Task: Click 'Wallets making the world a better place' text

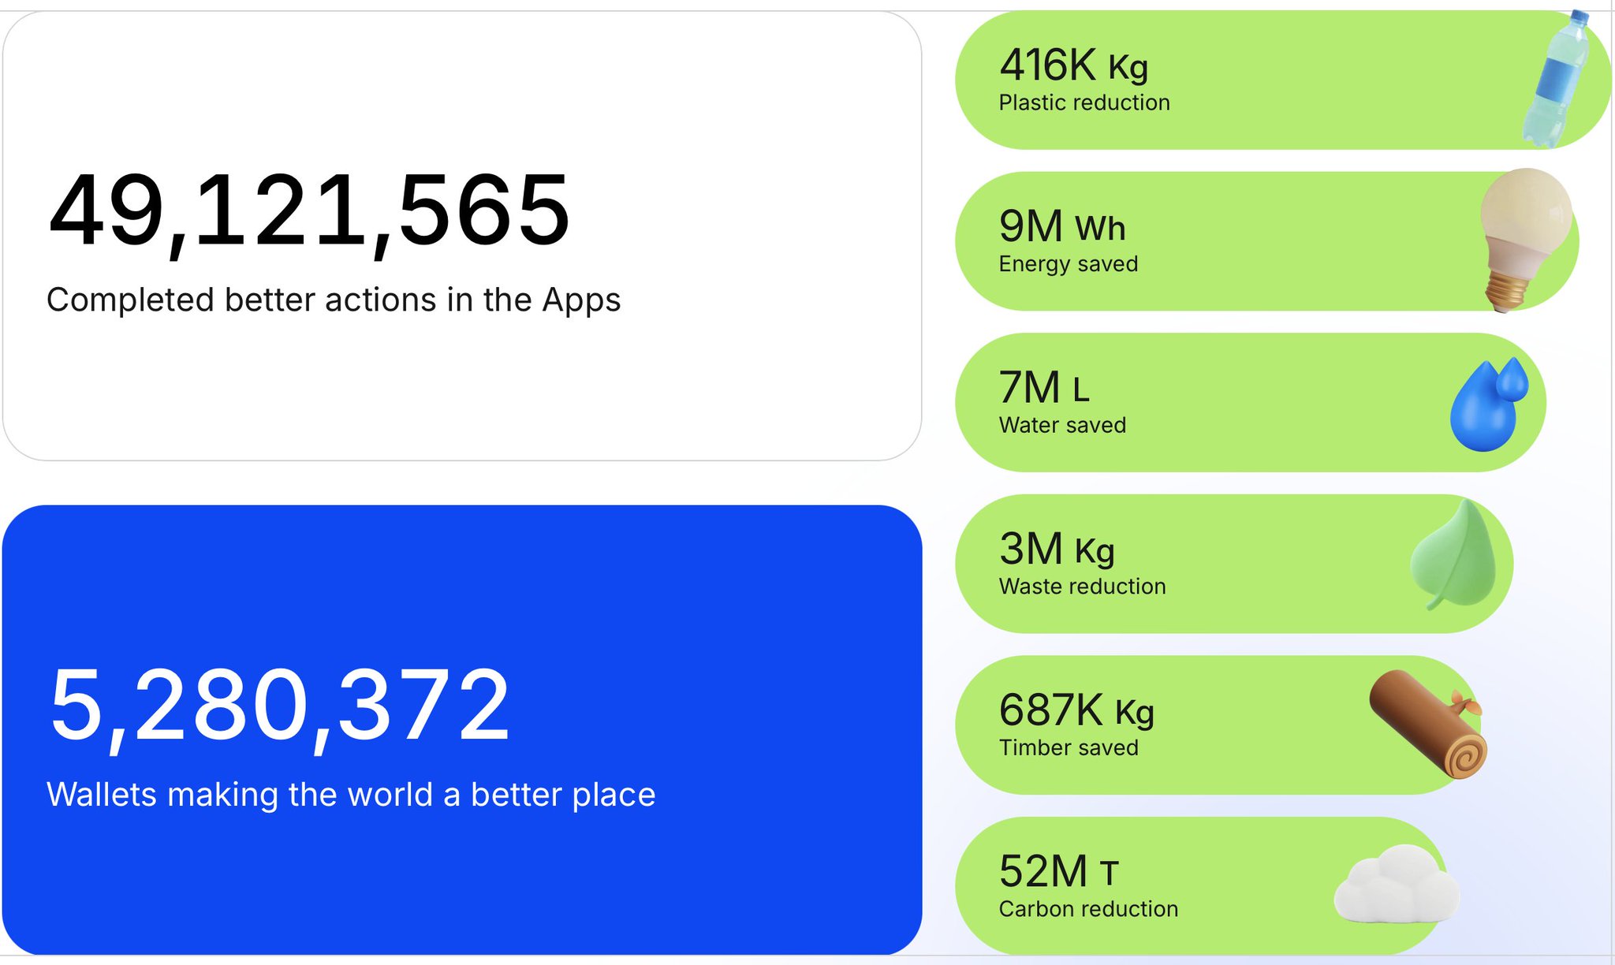Action: (x=351, y=795)
